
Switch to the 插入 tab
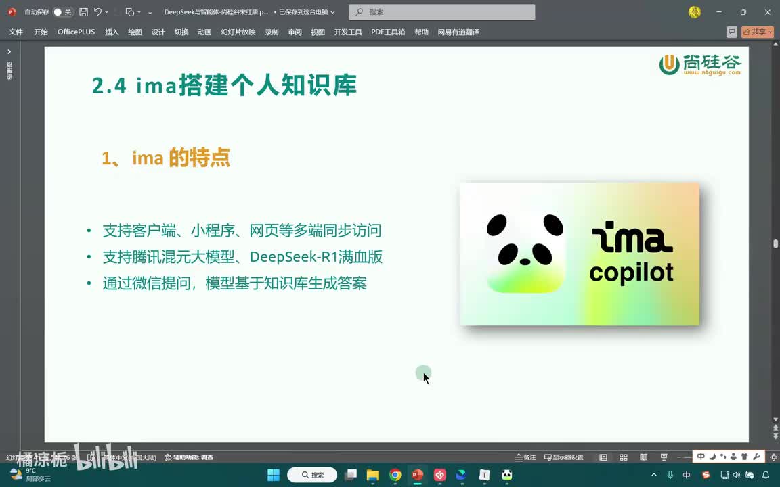pyautogui.click(x=112, y=32)
